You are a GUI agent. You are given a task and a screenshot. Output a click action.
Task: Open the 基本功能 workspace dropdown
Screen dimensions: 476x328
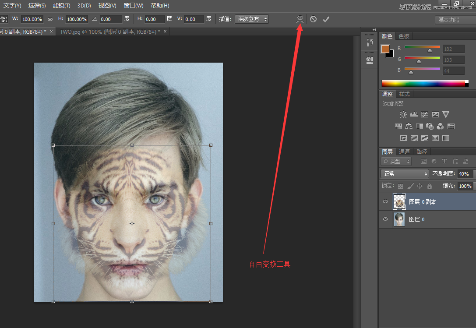tap(455, 20)
